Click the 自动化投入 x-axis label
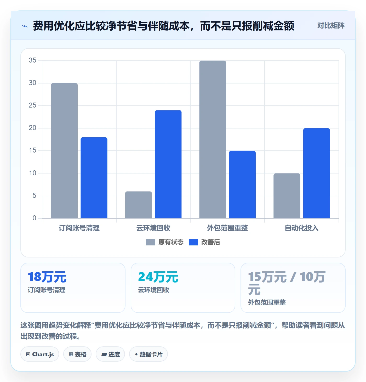Image resolution: width=366 pixels, height=382 pixels. tap(301, 228)
